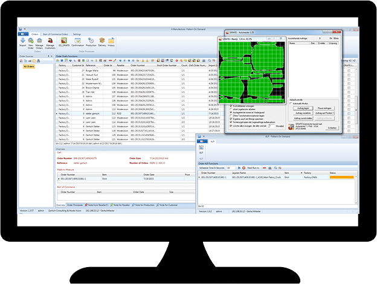Screen dimensions: 377x284
Task: Click the Confirmation process icon
Action: [x=78, y=42]
